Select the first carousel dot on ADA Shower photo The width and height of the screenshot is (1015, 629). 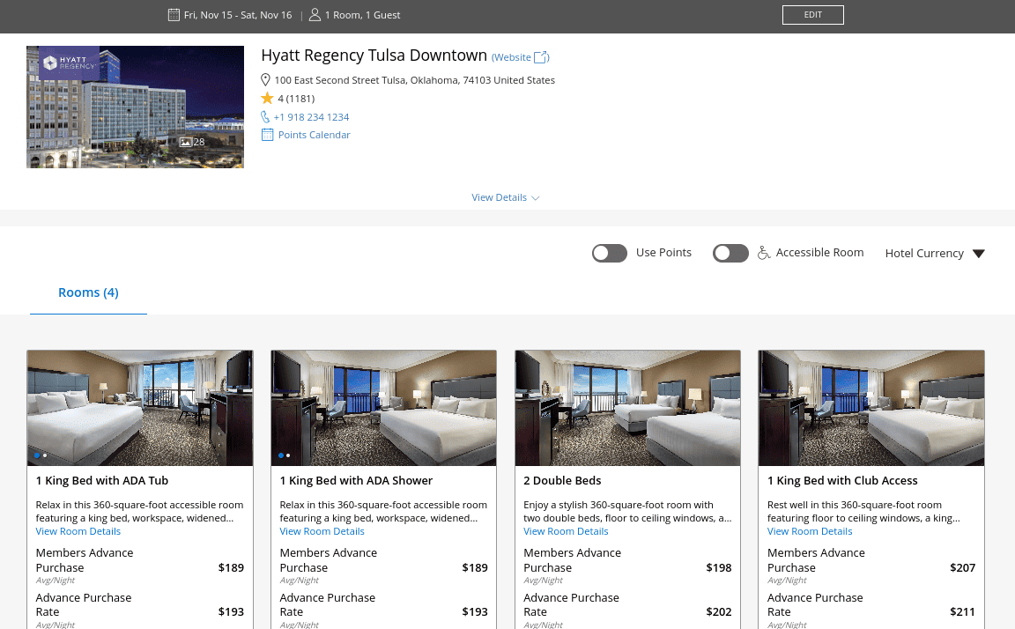click(x=281, y=455)
